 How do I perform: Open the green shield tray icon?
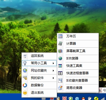pos(71,98)
